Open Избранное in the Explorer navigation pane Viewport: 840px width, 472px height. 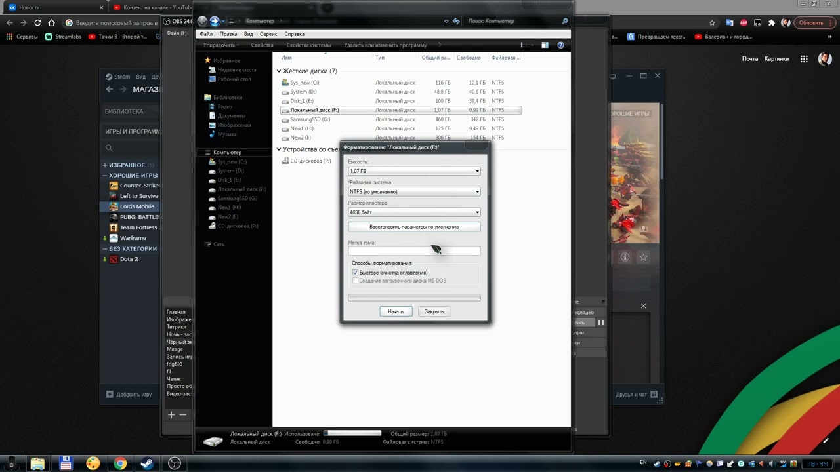[226, 60]
